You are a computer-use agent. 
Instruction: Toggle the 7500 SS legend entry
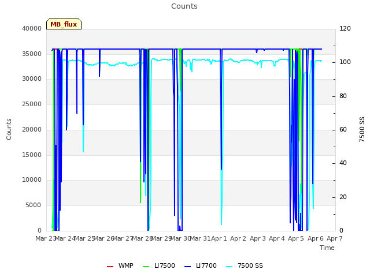(244, 265)
